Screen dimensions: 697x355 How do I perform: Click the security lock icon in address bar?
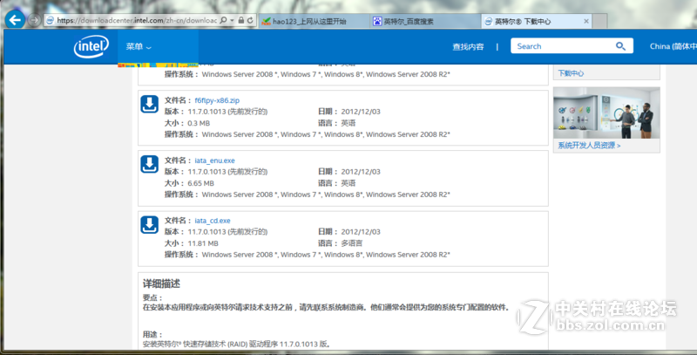[x=241, y=20]
